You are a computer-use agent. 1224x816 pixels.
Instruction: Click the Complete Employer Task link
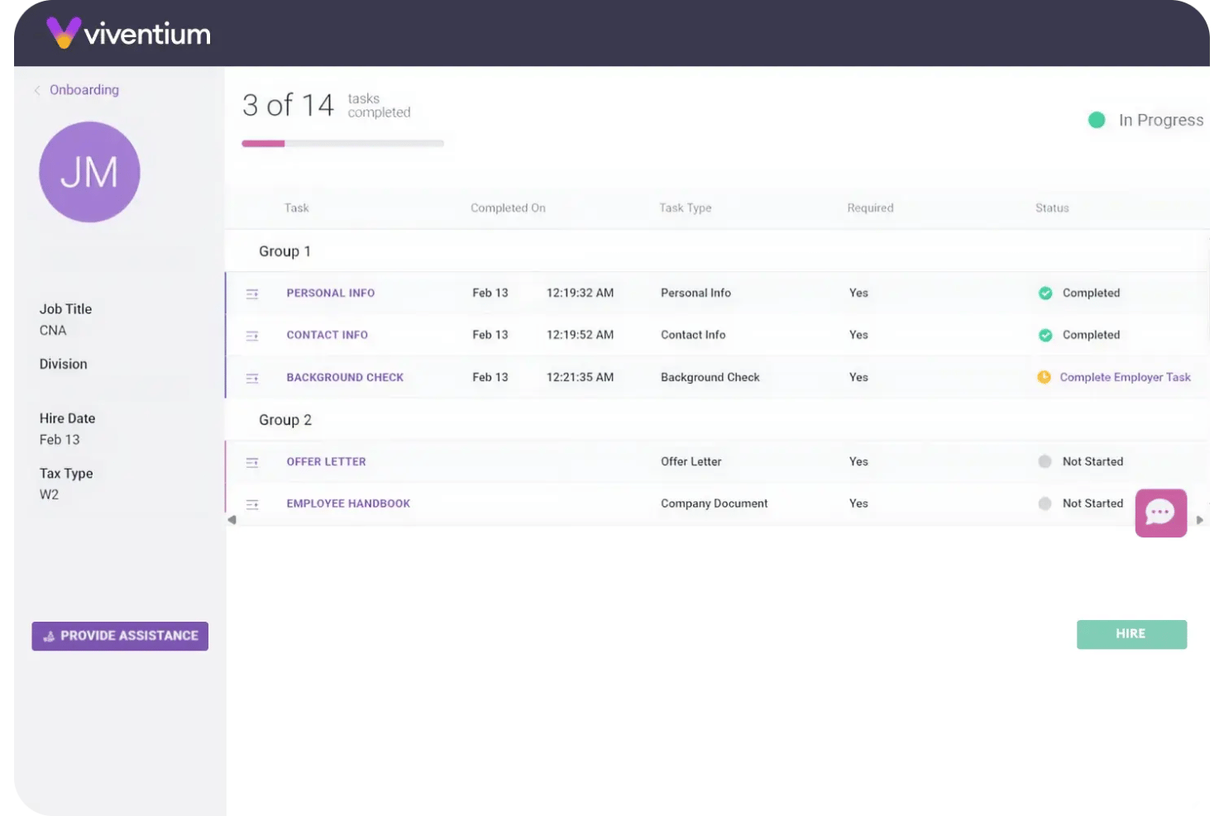(x=1125, y=377)
